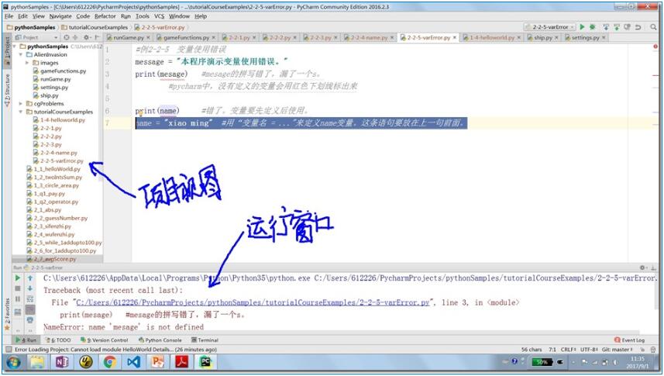
Task: Toggle scroll to end in Run panel
Action: pyautogui.click(x=30, y=310)
